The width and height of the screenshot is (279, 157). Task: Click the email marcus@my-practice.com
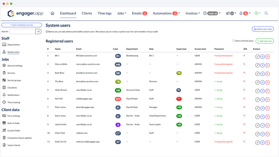click(88, 64)
